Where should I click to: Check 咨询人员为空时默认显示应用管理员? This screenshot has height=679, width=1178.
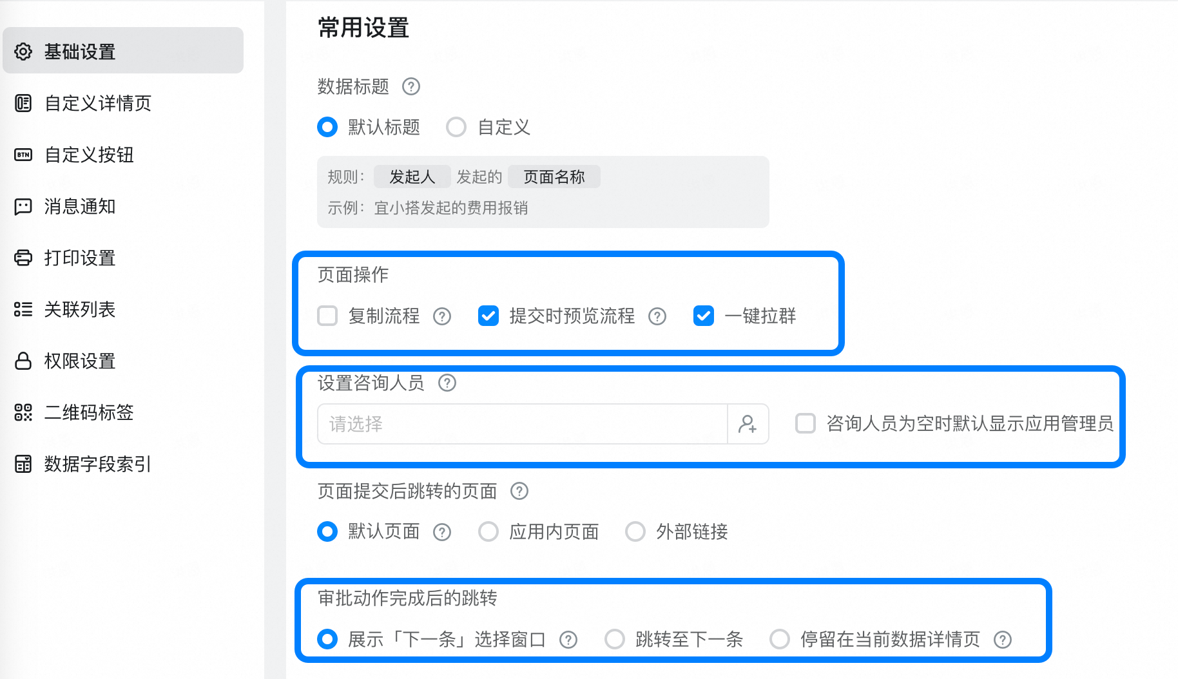pos(806,423)
